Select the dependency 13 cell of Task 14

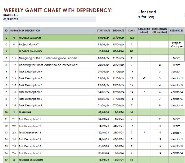160,139
